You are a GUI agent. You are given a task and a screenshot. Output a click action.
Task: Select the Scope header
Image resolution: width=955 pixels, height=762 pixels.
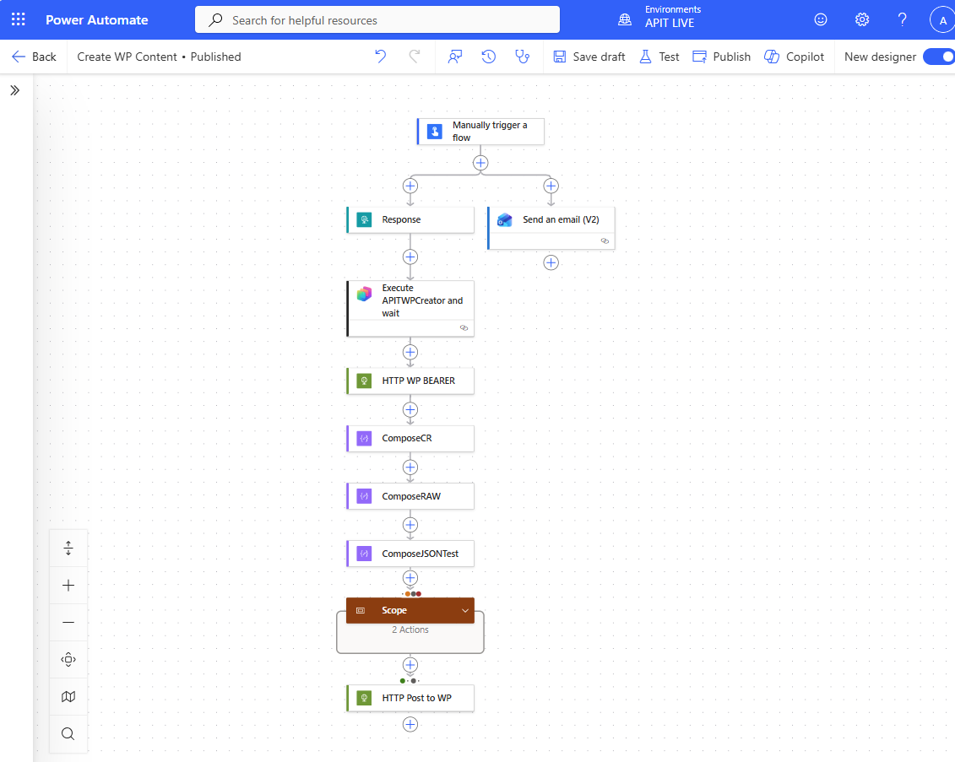410,610
